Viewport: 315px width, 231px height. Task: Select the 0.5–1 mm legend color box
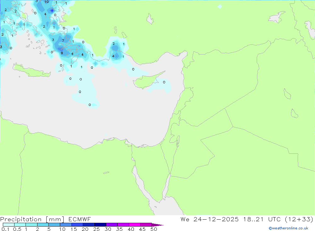coord(20,225)
